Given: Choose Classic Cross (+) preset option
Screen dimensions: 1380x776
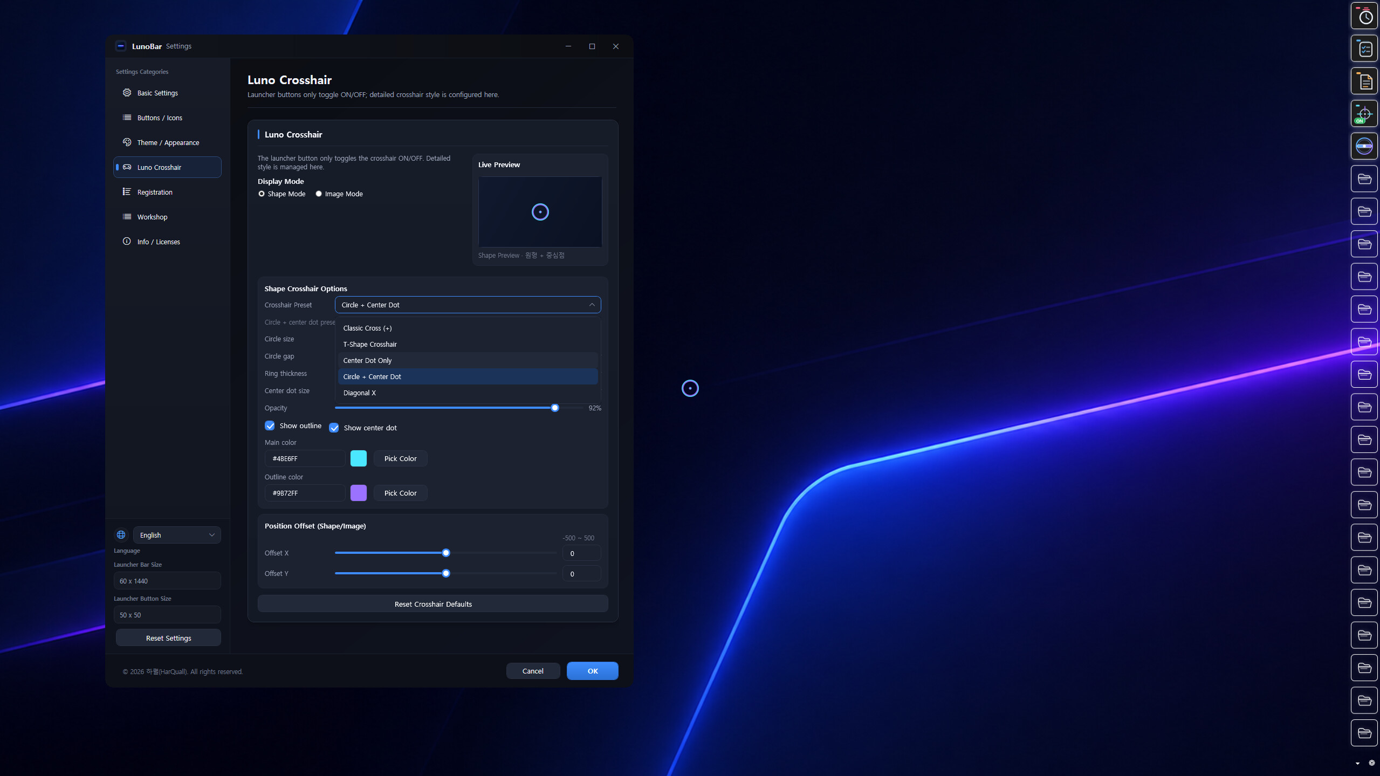Looking at the screenshot, I should (468, 328).
